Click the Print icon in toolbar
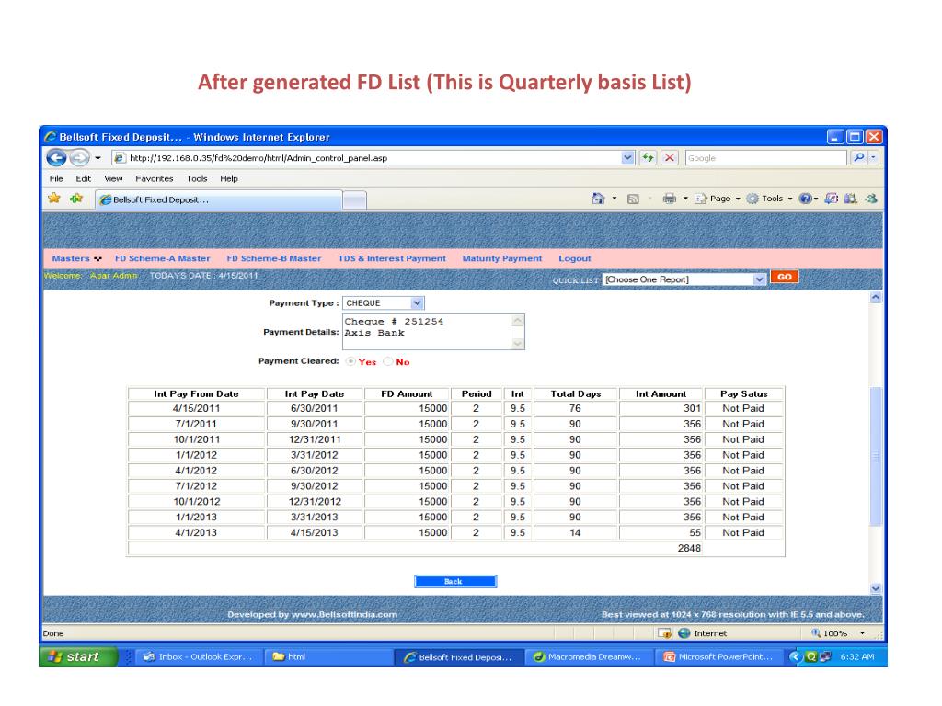 point(670,199)
